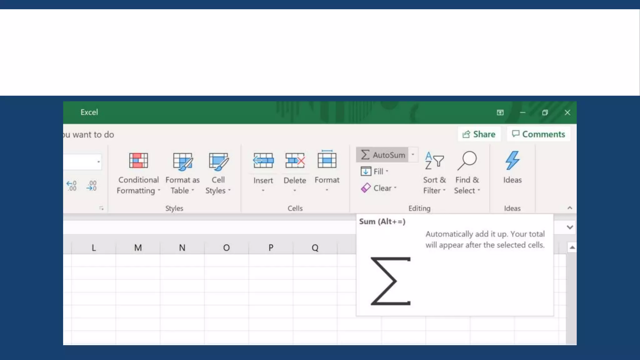The height and width of the screenshot is (360, 640).
Task: Expand AutoSum dropdown arrow
Action: (x=413, y=155)
